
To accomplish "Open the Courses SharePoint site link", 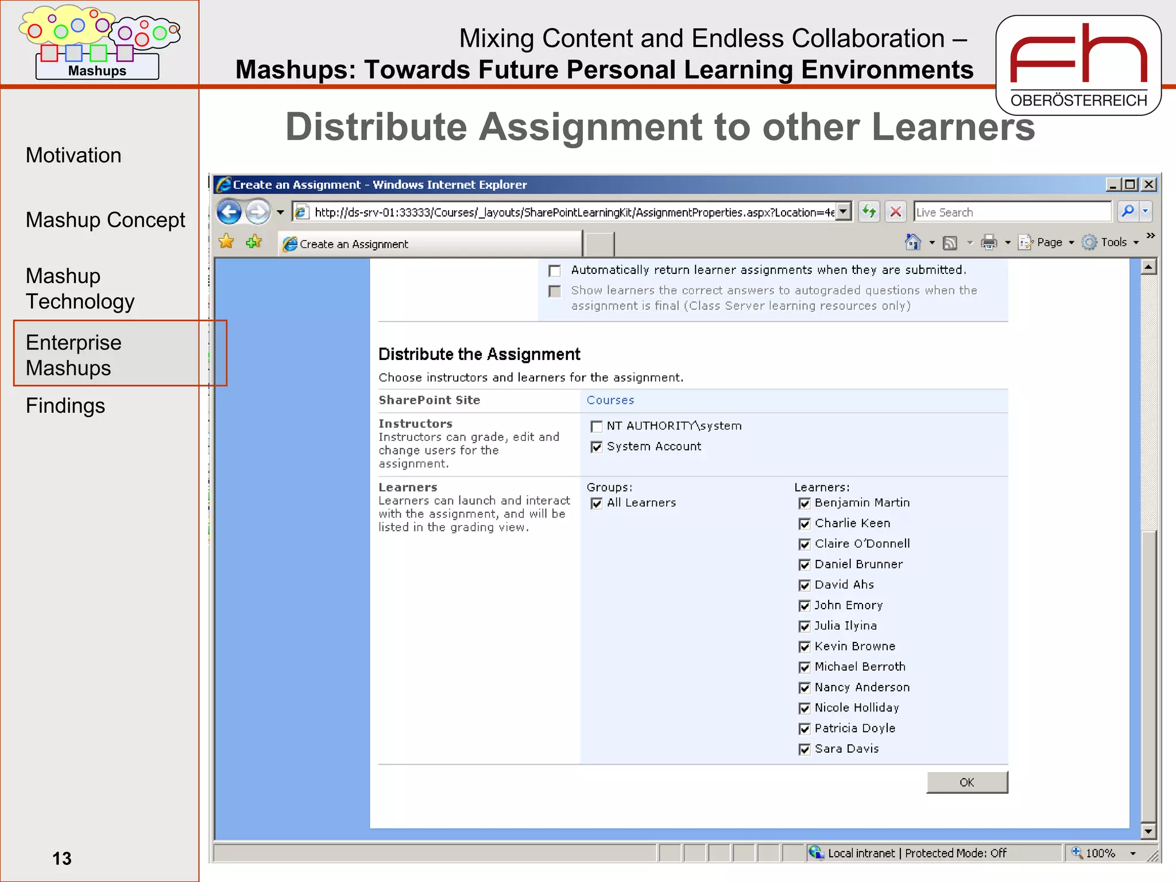I will [610, 400].
